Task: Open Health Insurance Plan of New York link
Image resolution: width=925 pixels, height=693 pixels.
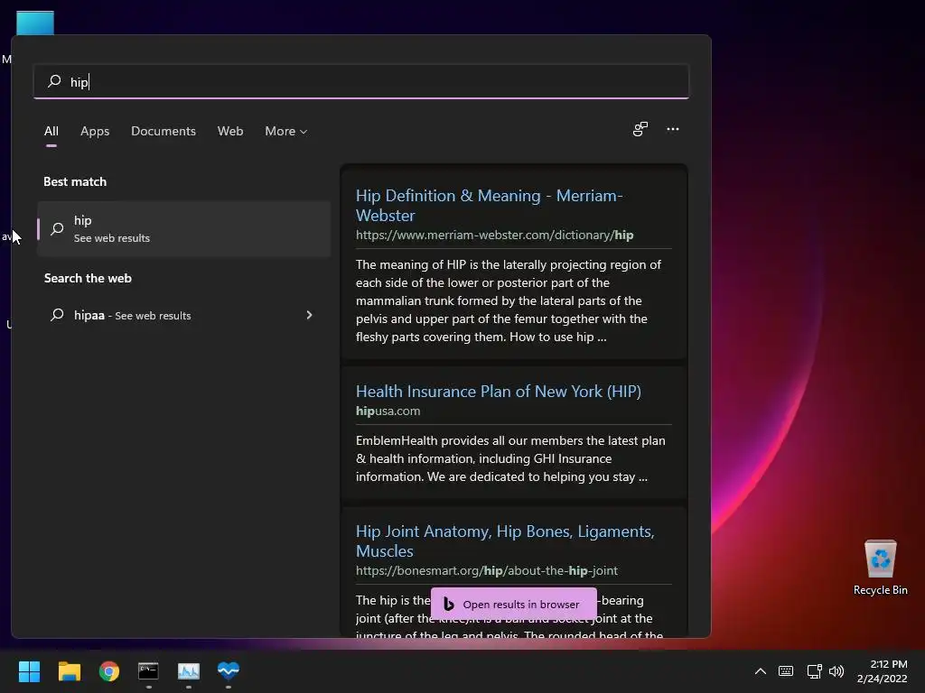Action: (499, 392)
